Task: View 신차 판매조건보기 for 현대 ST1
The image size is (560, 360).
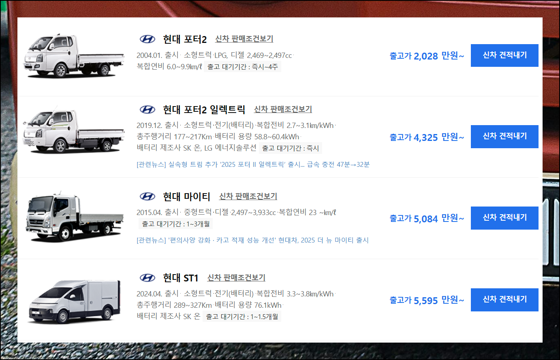Action: (x=236, y=278)
